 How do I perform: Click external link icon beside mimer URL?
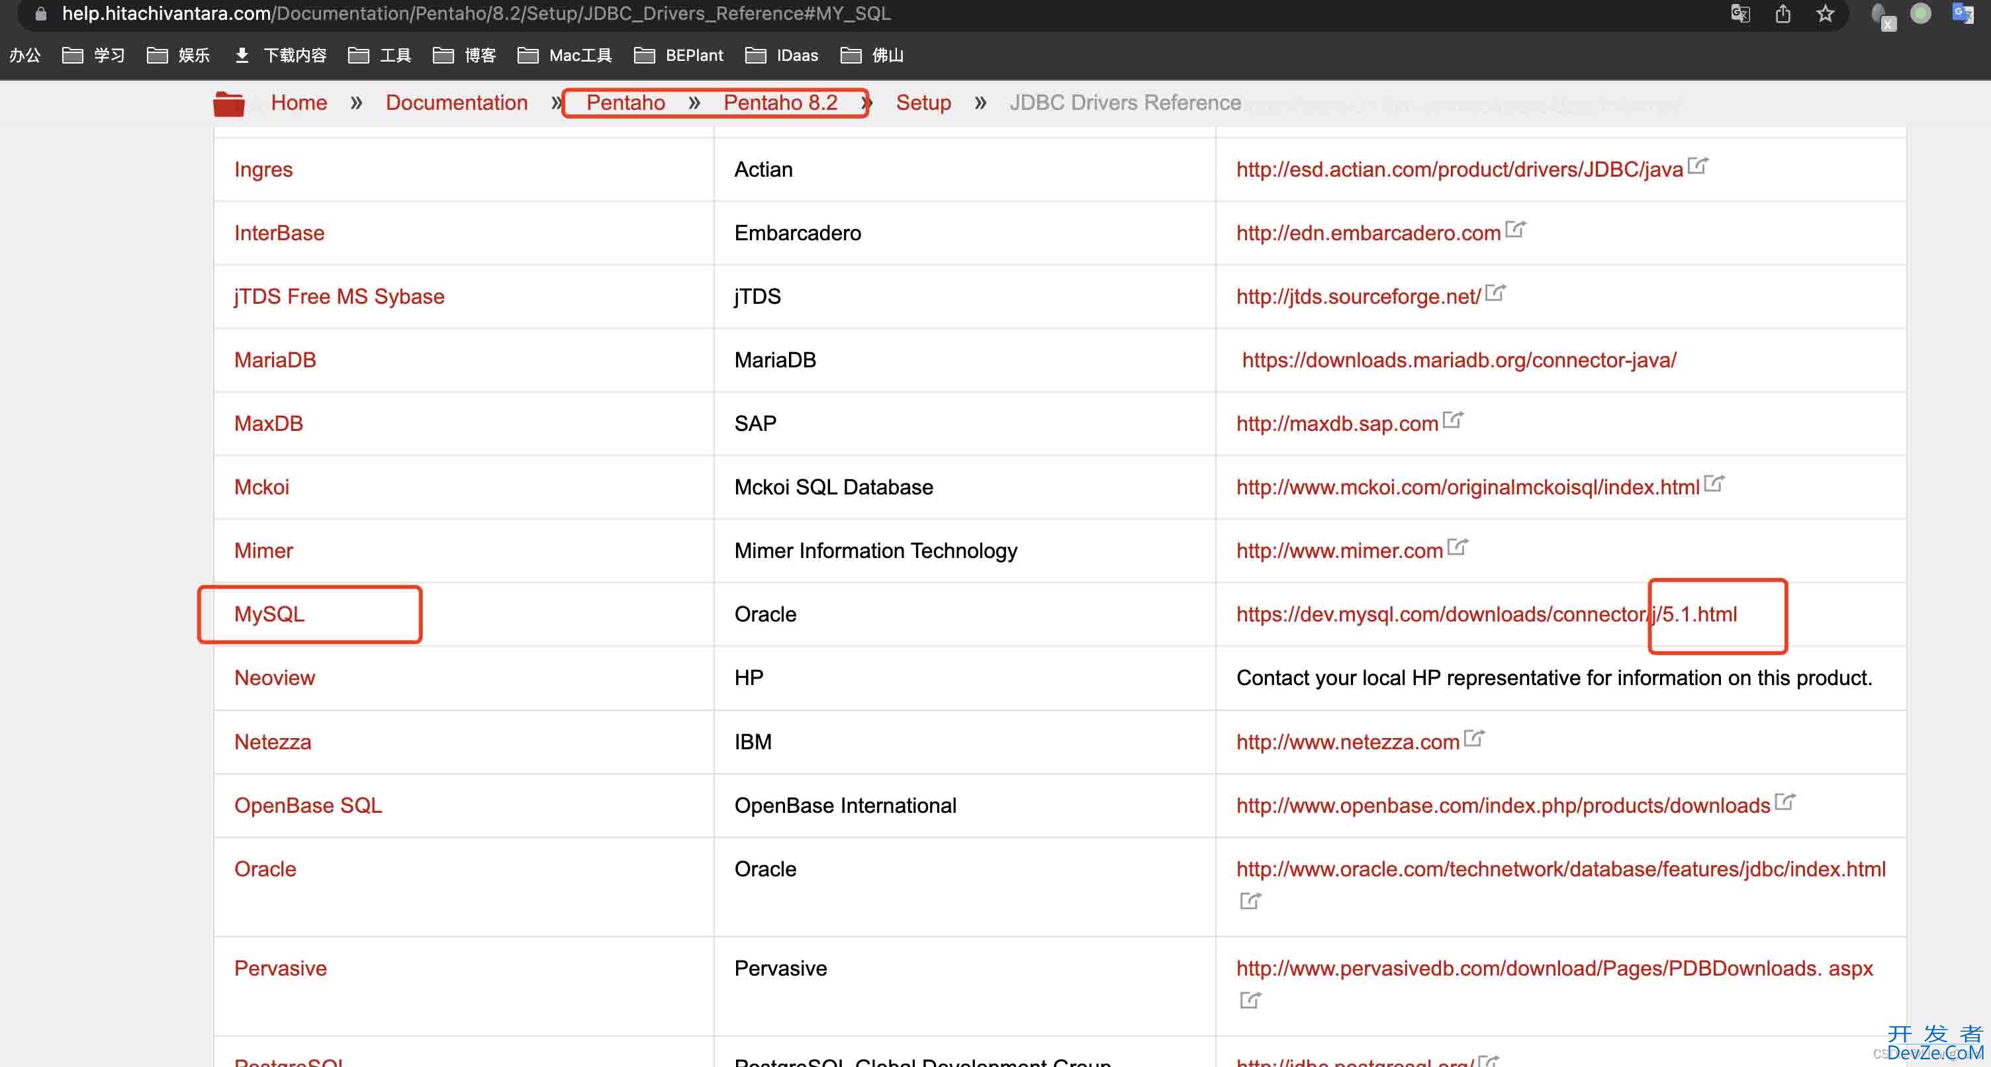coord(1457,546)
